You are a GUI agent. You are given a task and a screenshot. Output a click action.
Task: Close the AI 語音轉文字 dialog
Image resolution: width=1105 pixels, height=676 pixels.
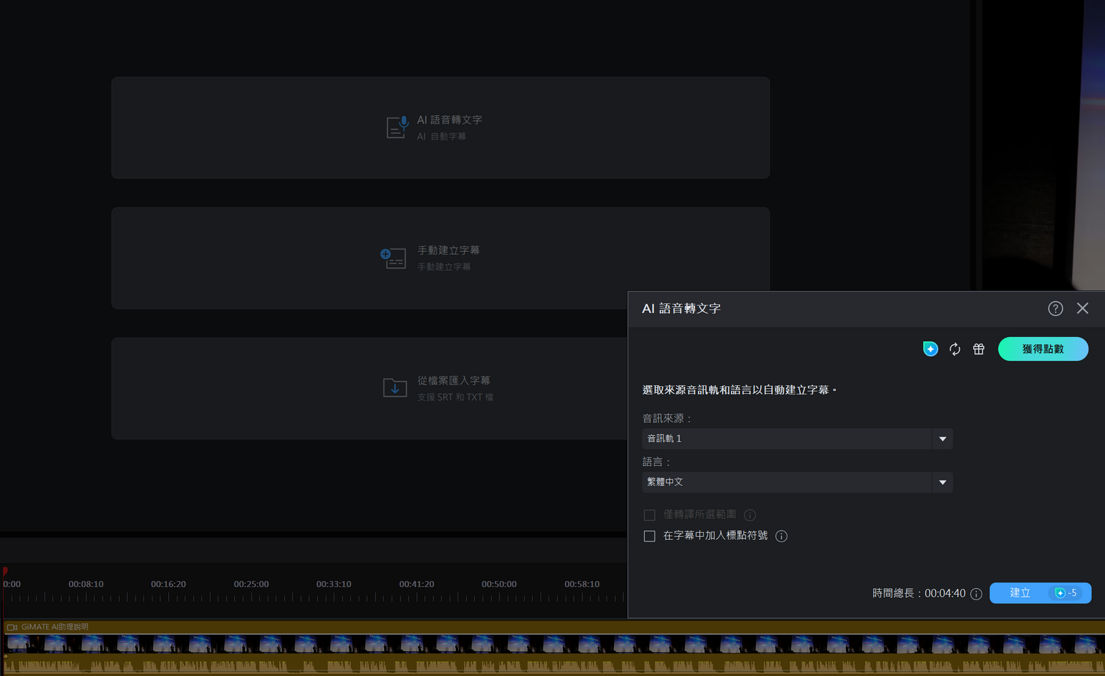coord(1083,308)
